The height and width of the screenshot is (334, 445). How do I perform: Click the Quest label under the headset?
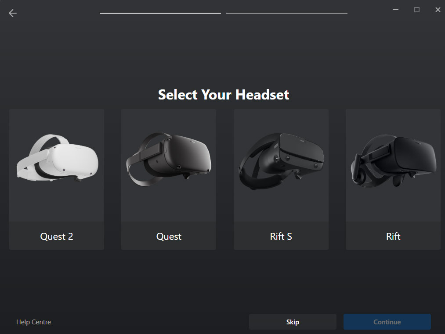click(169, 236)
